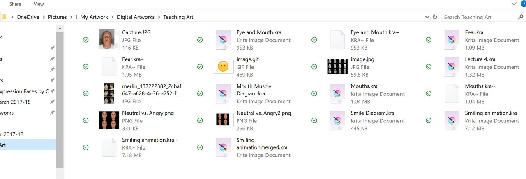This screenshot has width=526, height=179.
Task: Click the search magnifier icon
Action: point(521,17)
